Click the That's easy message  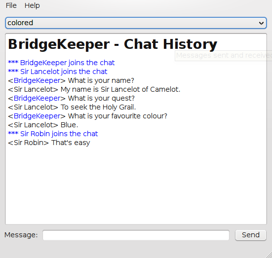(49, 143)
